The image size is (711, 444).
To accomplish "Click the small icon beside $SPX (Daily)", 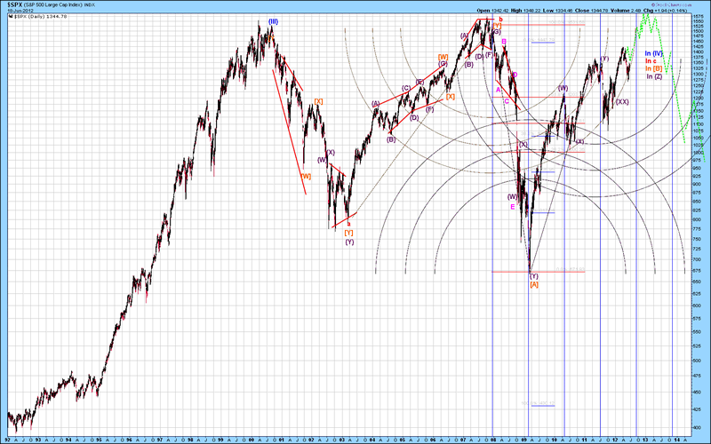I will (12, 16).
